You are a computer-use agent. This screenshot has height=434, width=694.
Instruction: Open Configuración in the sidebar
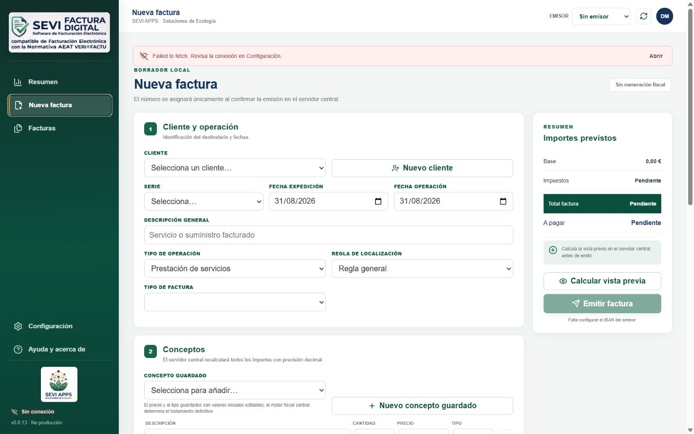tap(59, 326)
